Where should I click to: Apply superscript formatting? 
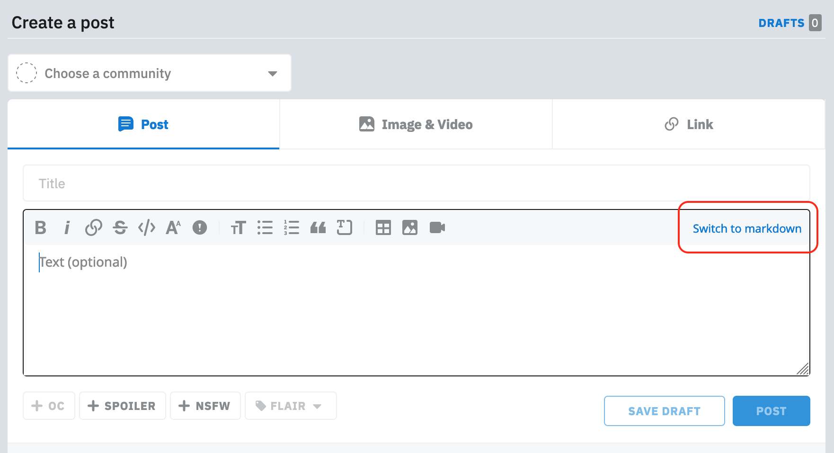[x=173, y=228]
